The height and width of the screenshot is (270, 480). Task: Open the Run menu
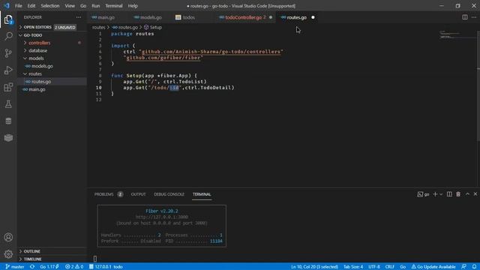[95, 6]
